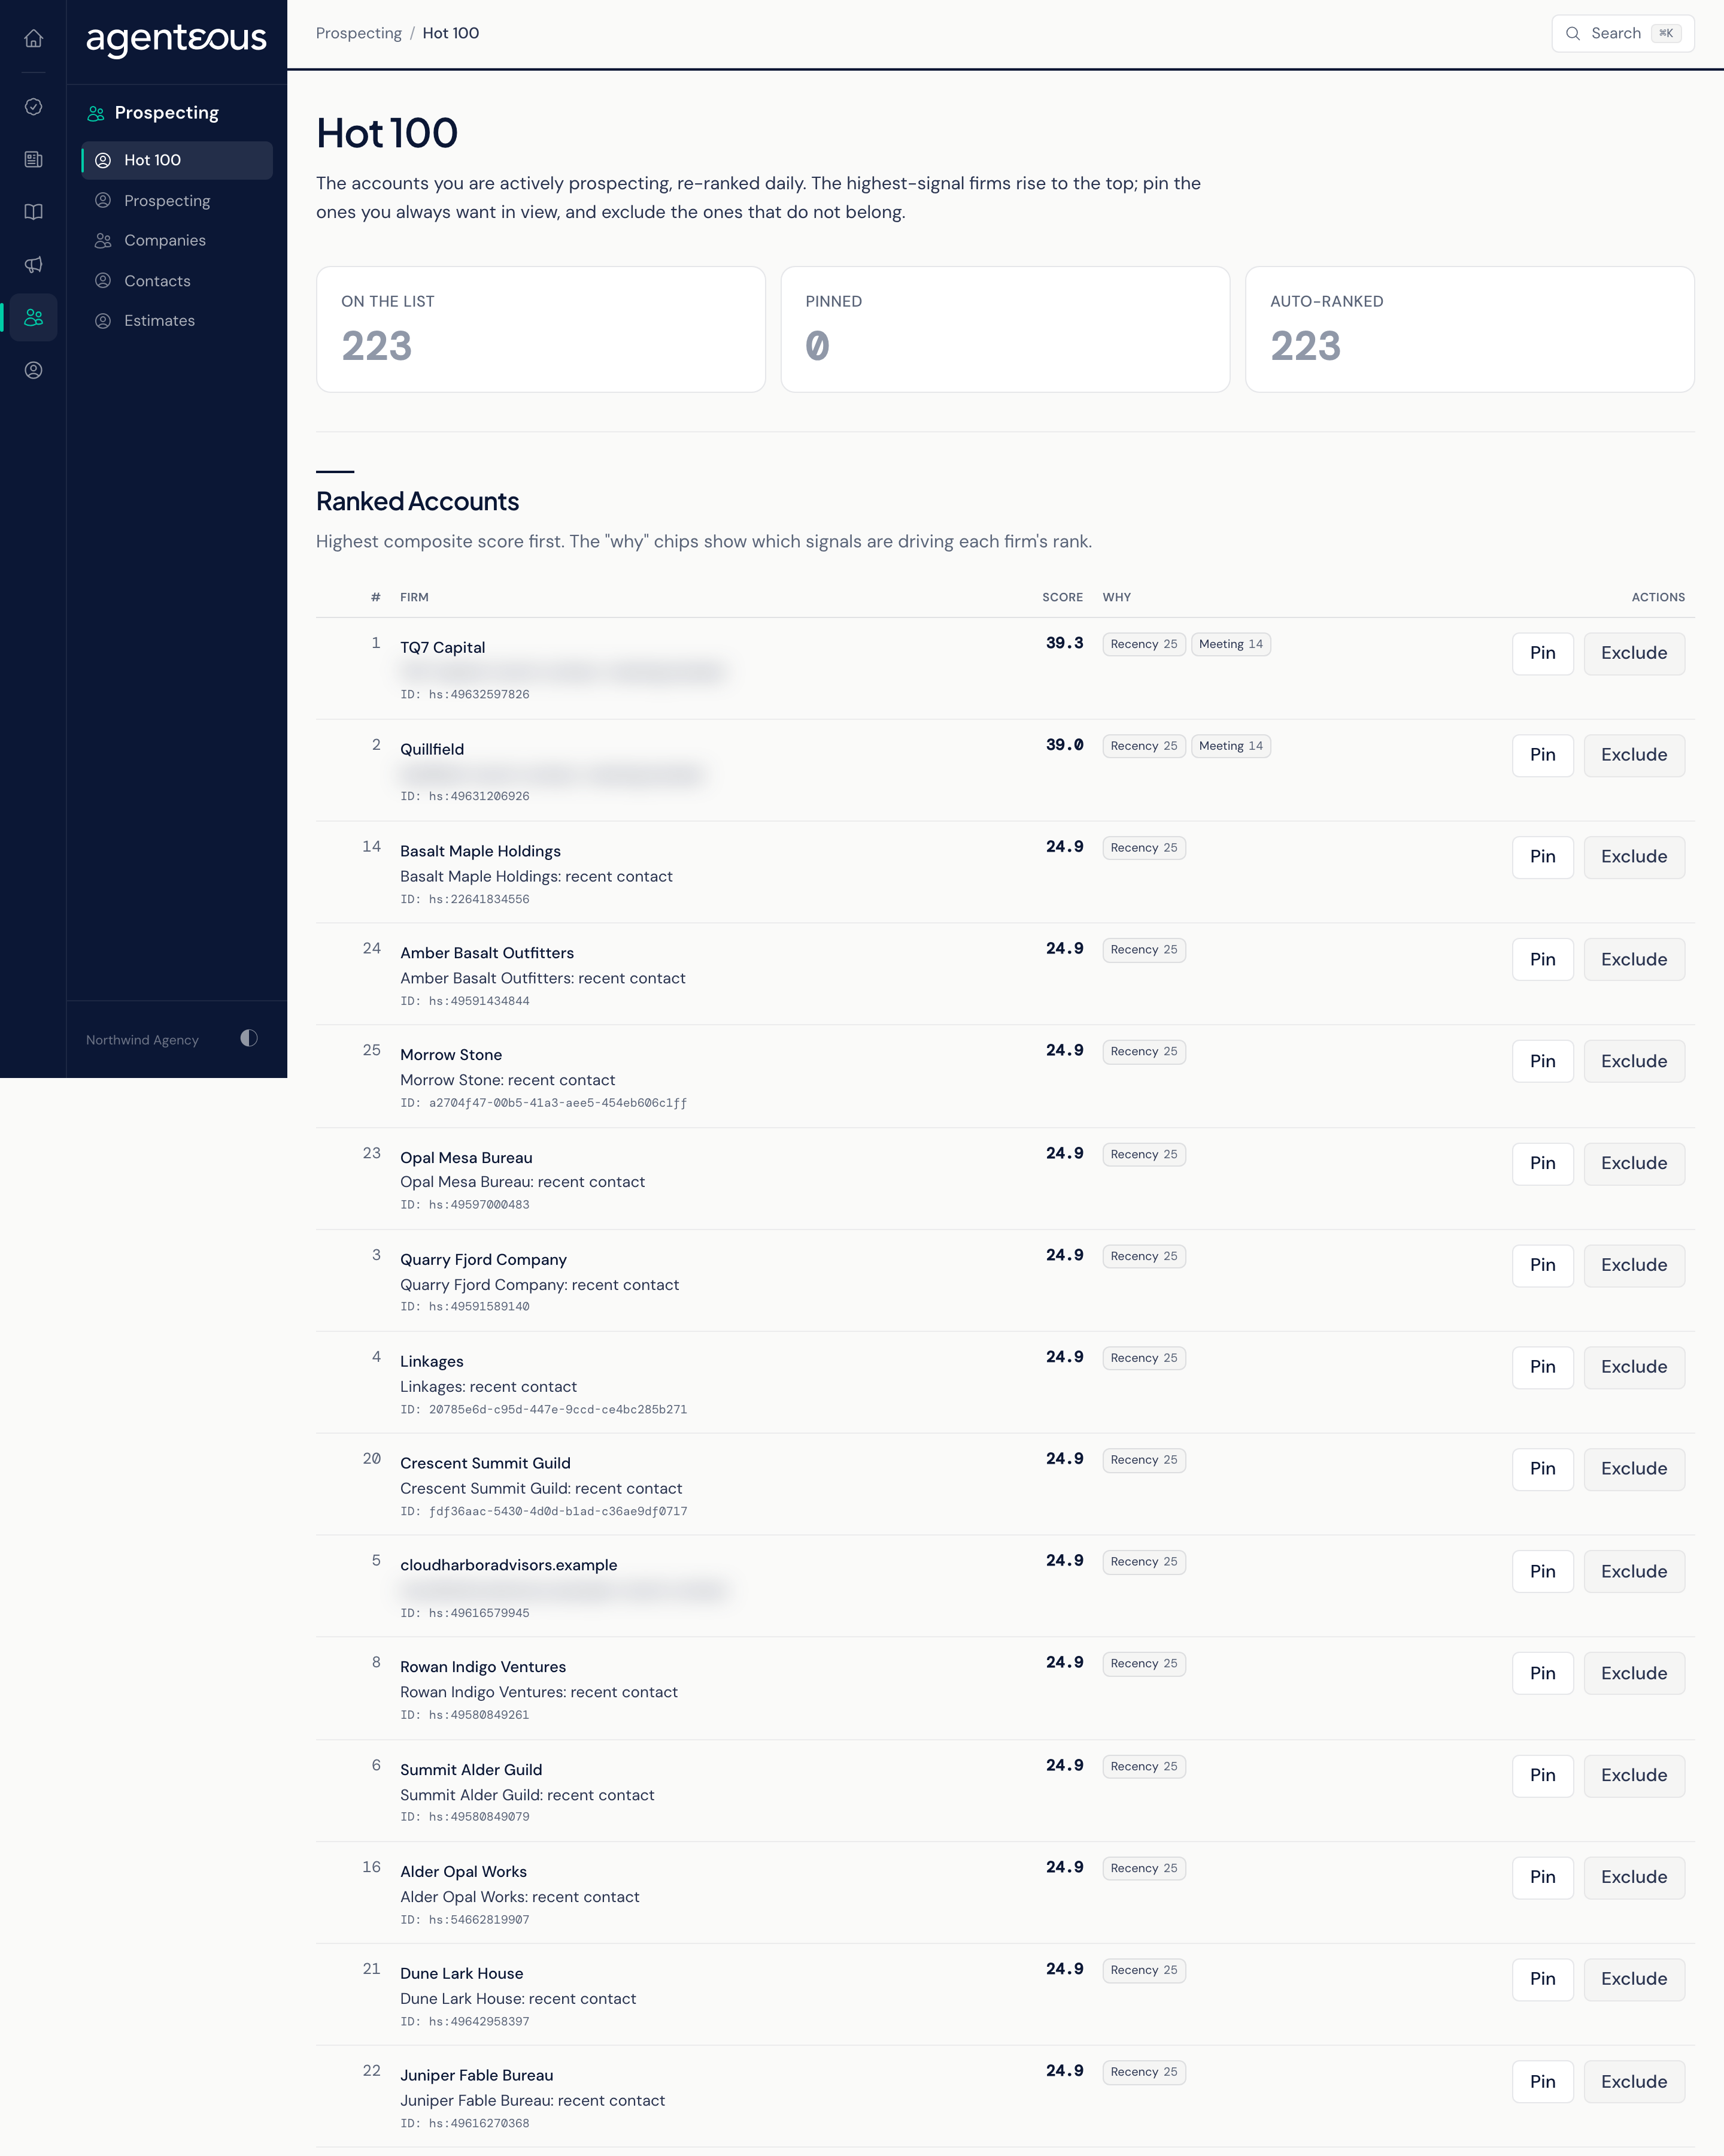
Task: Exclude Crescent Summit Guild
Action: tap(1634, 1469)
